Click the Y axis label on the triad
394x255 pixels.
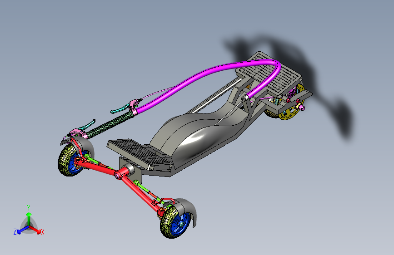[29, 208]
